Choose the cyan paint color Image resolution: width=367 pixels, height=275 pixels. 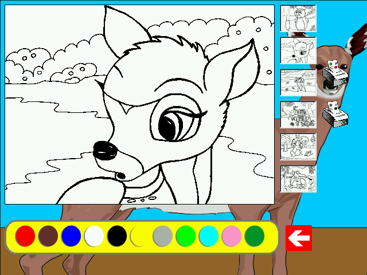pos(209,236)
